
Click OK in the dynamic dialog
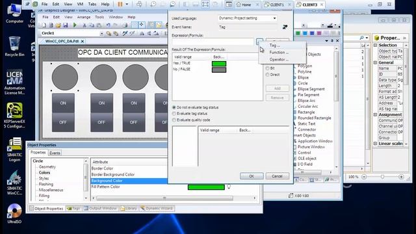click(252, 176)
